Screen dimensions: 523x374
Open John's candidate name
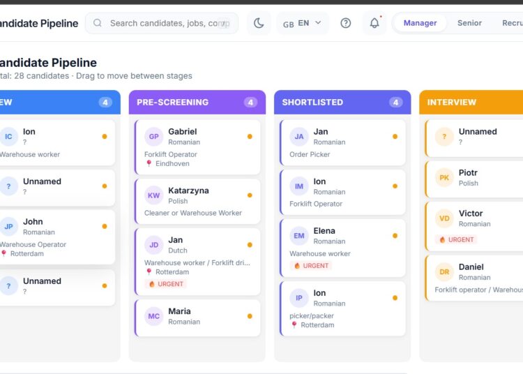click(33, 221)
